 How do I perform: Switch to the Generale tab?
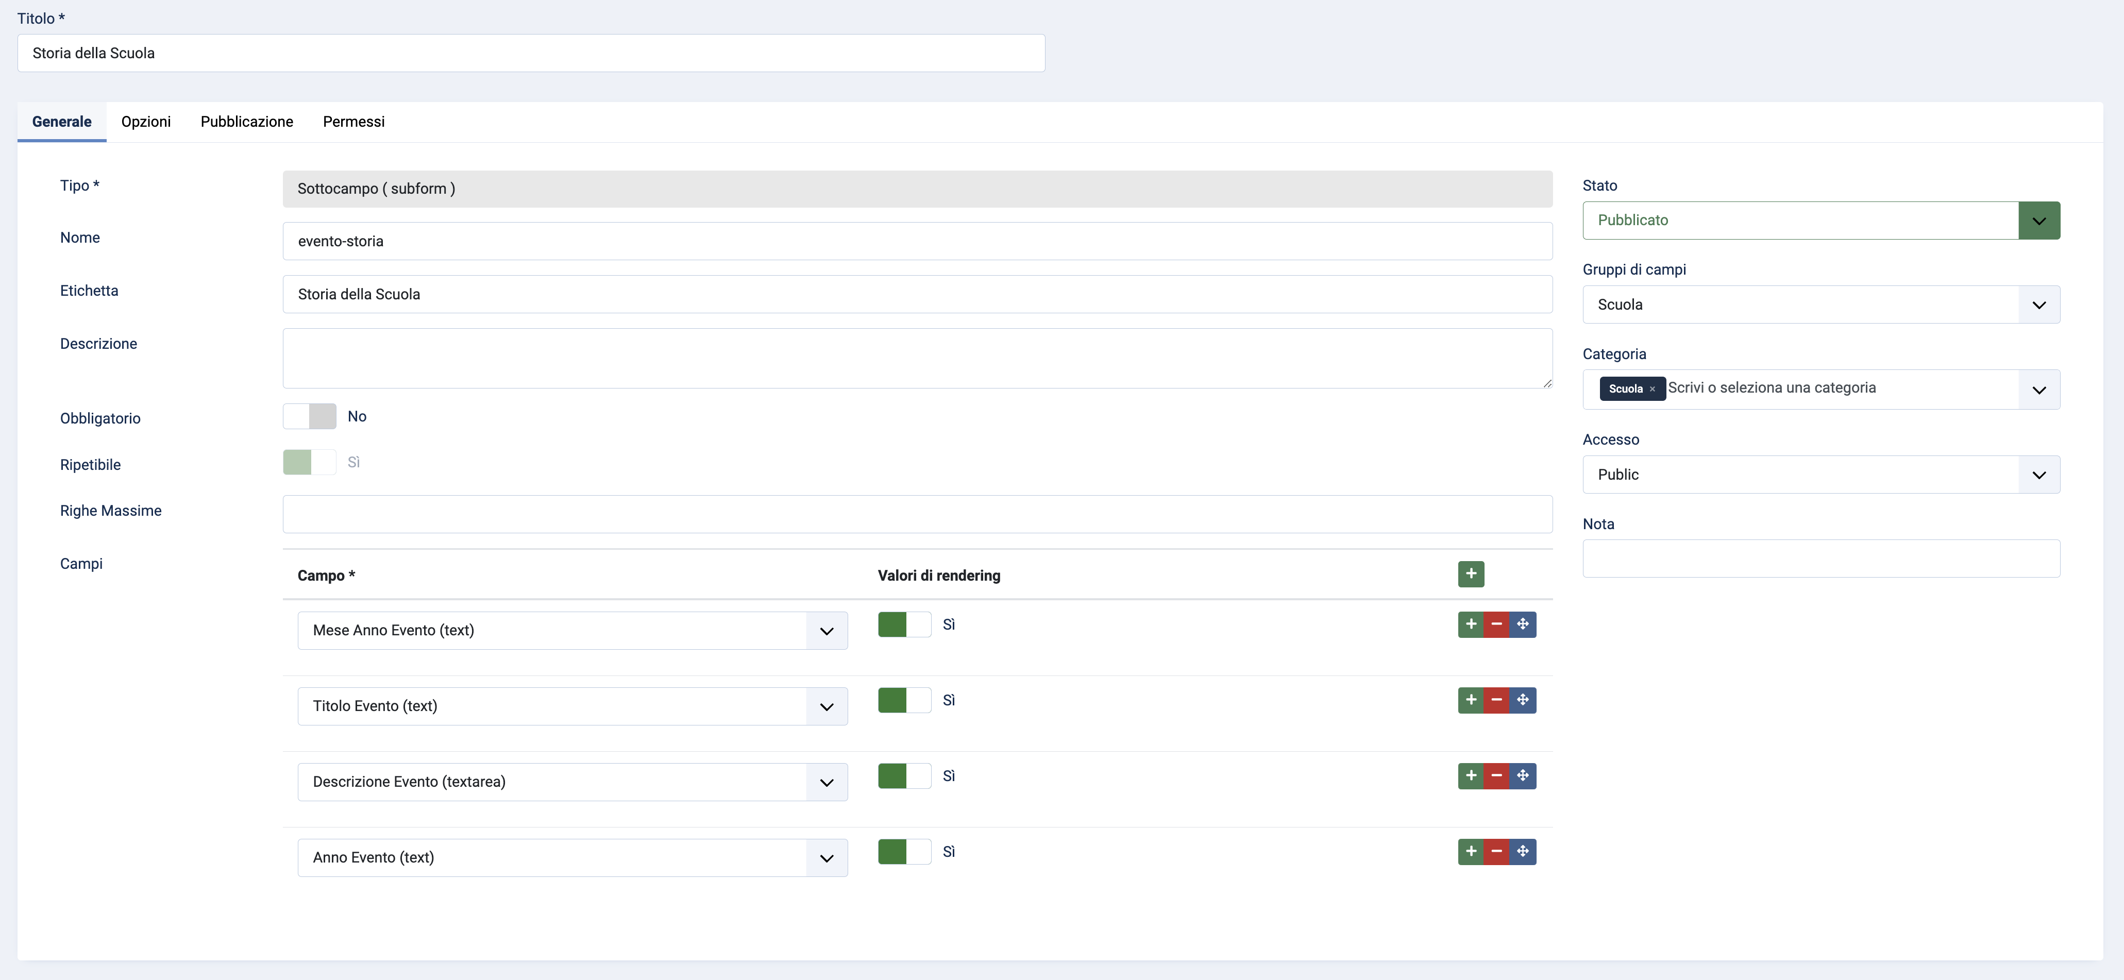tap(62, 122)
